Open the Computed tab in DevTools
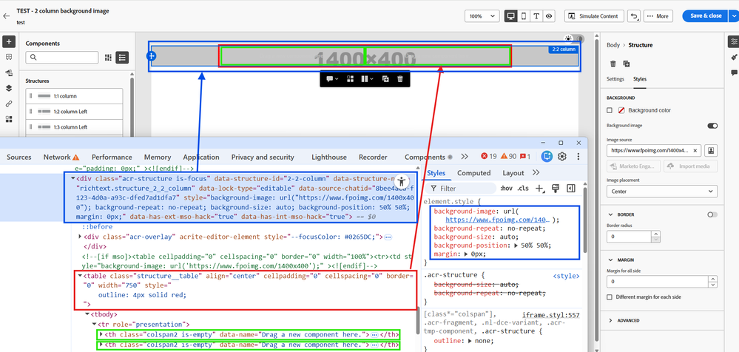The height and width of the screenshot is (352, 739). (x=473, y=173)
